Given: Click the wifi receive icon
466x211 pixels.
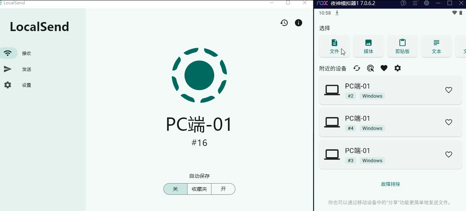Looking at the screenshot, I should click(8, 53).
